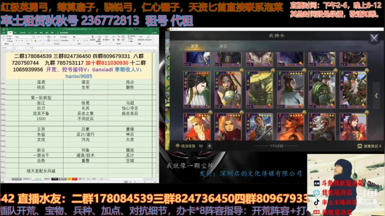This screenshot has height=216, width=385.
Task: Click into the Excel formula bar
Action: click(93, 48)
